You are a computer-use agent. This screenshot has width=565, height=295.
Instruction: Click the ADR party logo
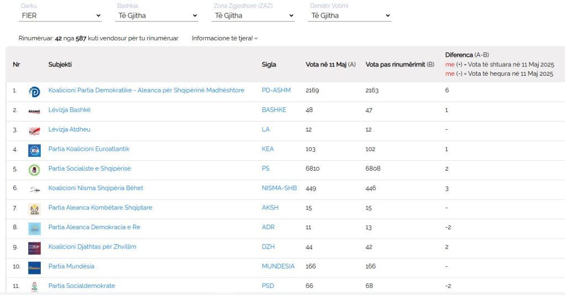(x=34, y=228)
